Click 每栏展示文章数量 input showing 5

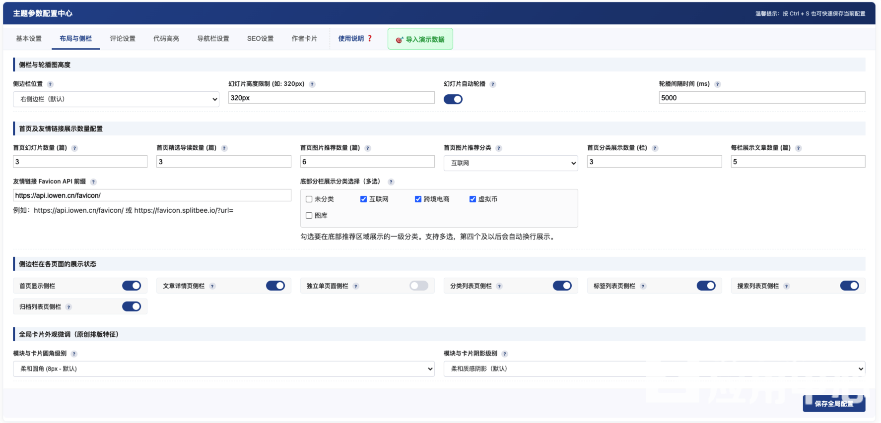[x=798, y=162]
